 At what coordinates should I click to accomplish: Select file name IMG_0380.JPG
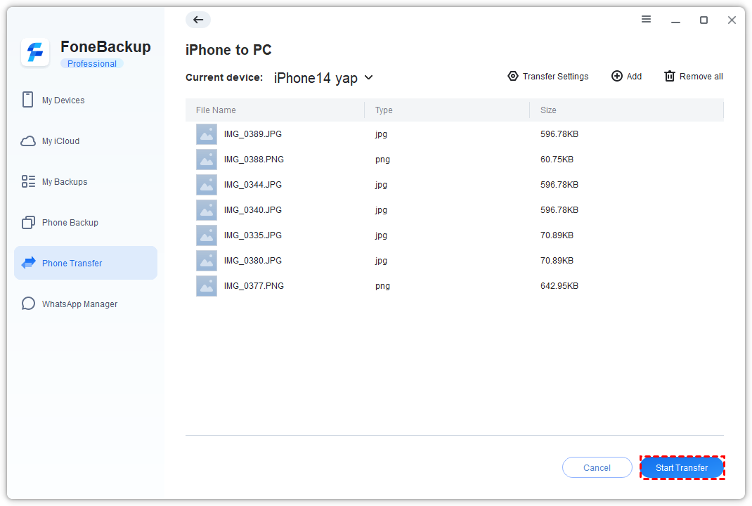click(253, 261)
